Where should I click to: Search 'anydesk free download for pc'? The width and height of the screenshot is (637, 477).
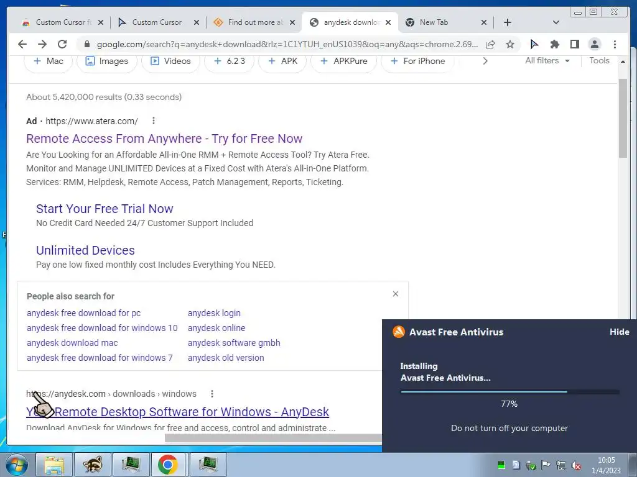click(84, 313)
